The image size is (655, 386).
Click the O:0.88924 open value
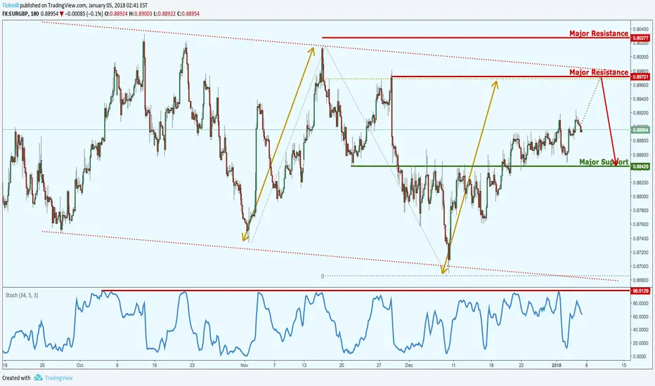point(116,13)
